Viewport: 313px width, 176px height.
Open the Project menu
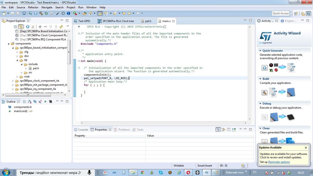[71, 8]
